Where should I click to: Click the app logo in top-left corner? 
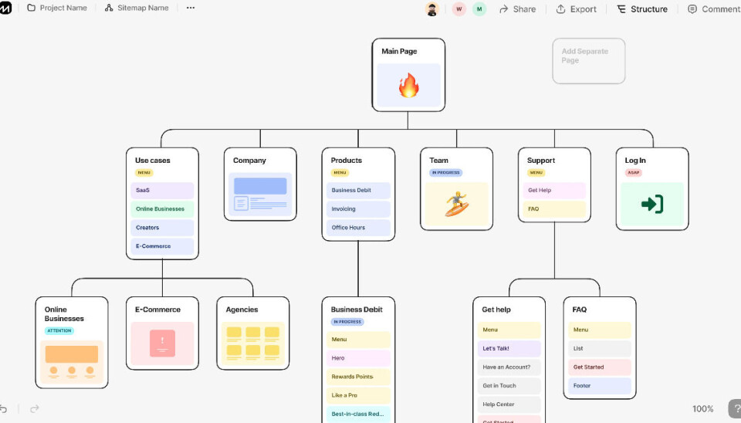pyautogui.click(x=5, y=8)
